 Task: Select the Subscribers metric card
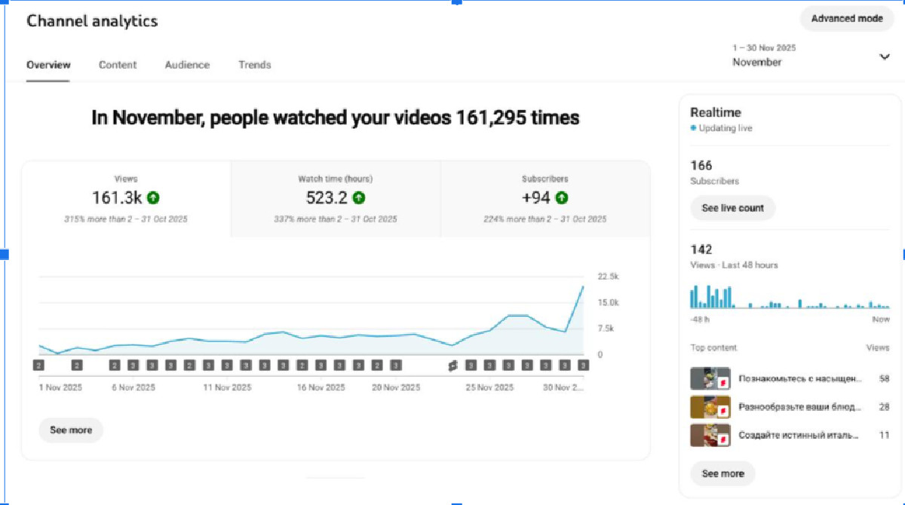coord(545,199)
